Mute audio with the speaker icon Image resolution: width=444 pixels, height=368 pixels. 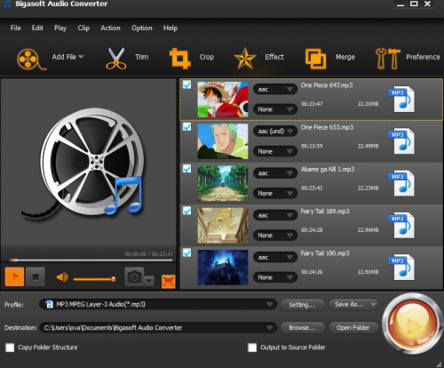click(x=62, y=277)
